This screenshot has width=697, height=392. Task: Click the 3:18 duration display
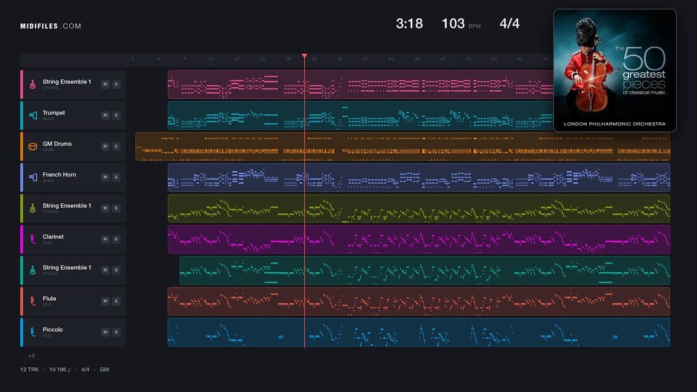(409, 23)
